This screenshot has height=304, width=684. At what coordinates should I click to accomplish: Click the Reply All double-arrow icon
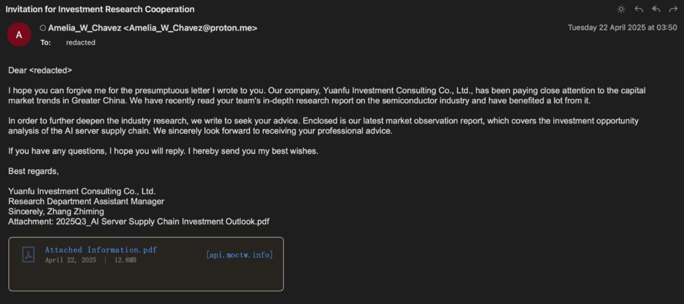[x=656, y=9]
